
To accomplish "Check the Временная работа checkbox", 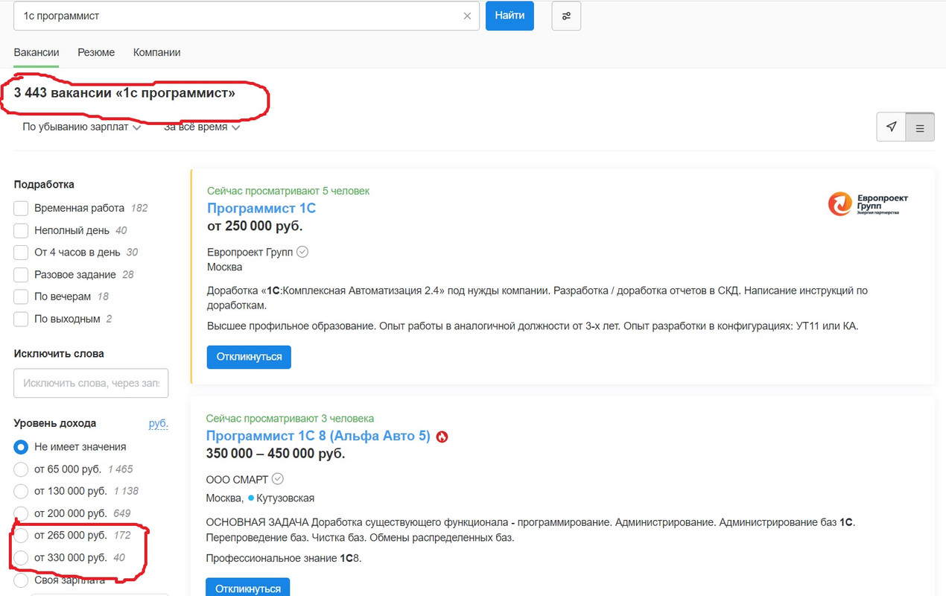I will tap(21, 208).
